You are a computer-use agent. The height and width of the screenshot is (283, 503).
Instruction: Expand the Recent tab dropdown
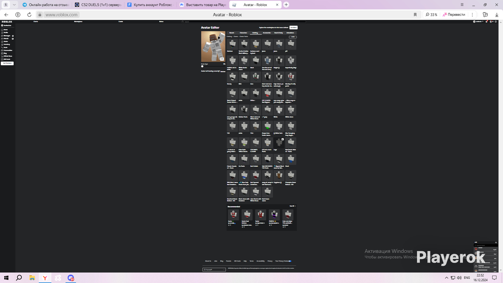pyautogui.click(x=232, y=33)
